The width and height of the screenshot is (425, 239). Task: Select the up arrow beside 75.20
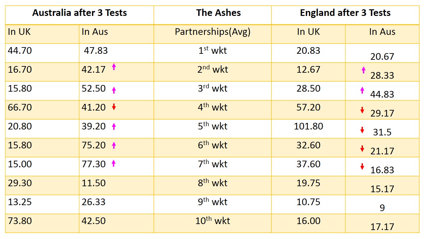click(114, 145)
